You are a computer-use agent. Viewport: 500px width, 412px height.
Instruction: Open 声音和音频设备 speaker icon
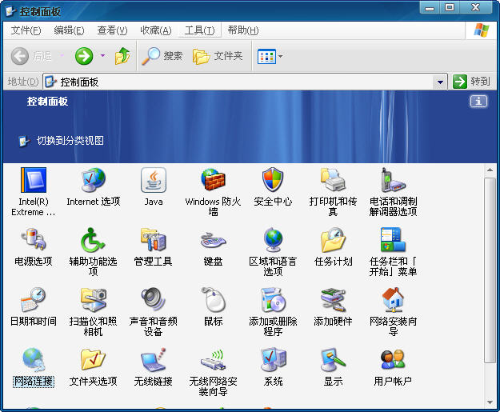point(154,300)
